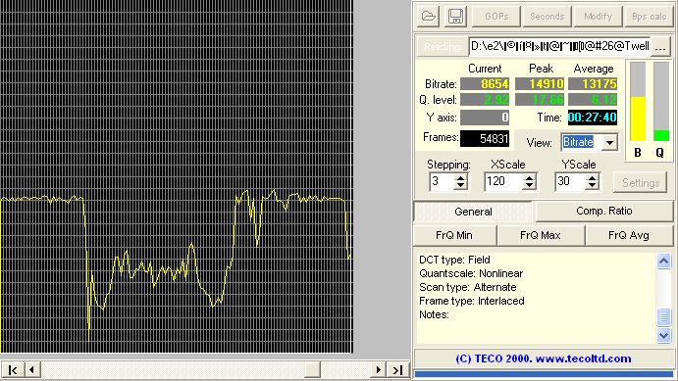Jump to graph end with last-frame arrow
Image resolution: width=678 pixels, height=381 pixels.
click(397, 370)
